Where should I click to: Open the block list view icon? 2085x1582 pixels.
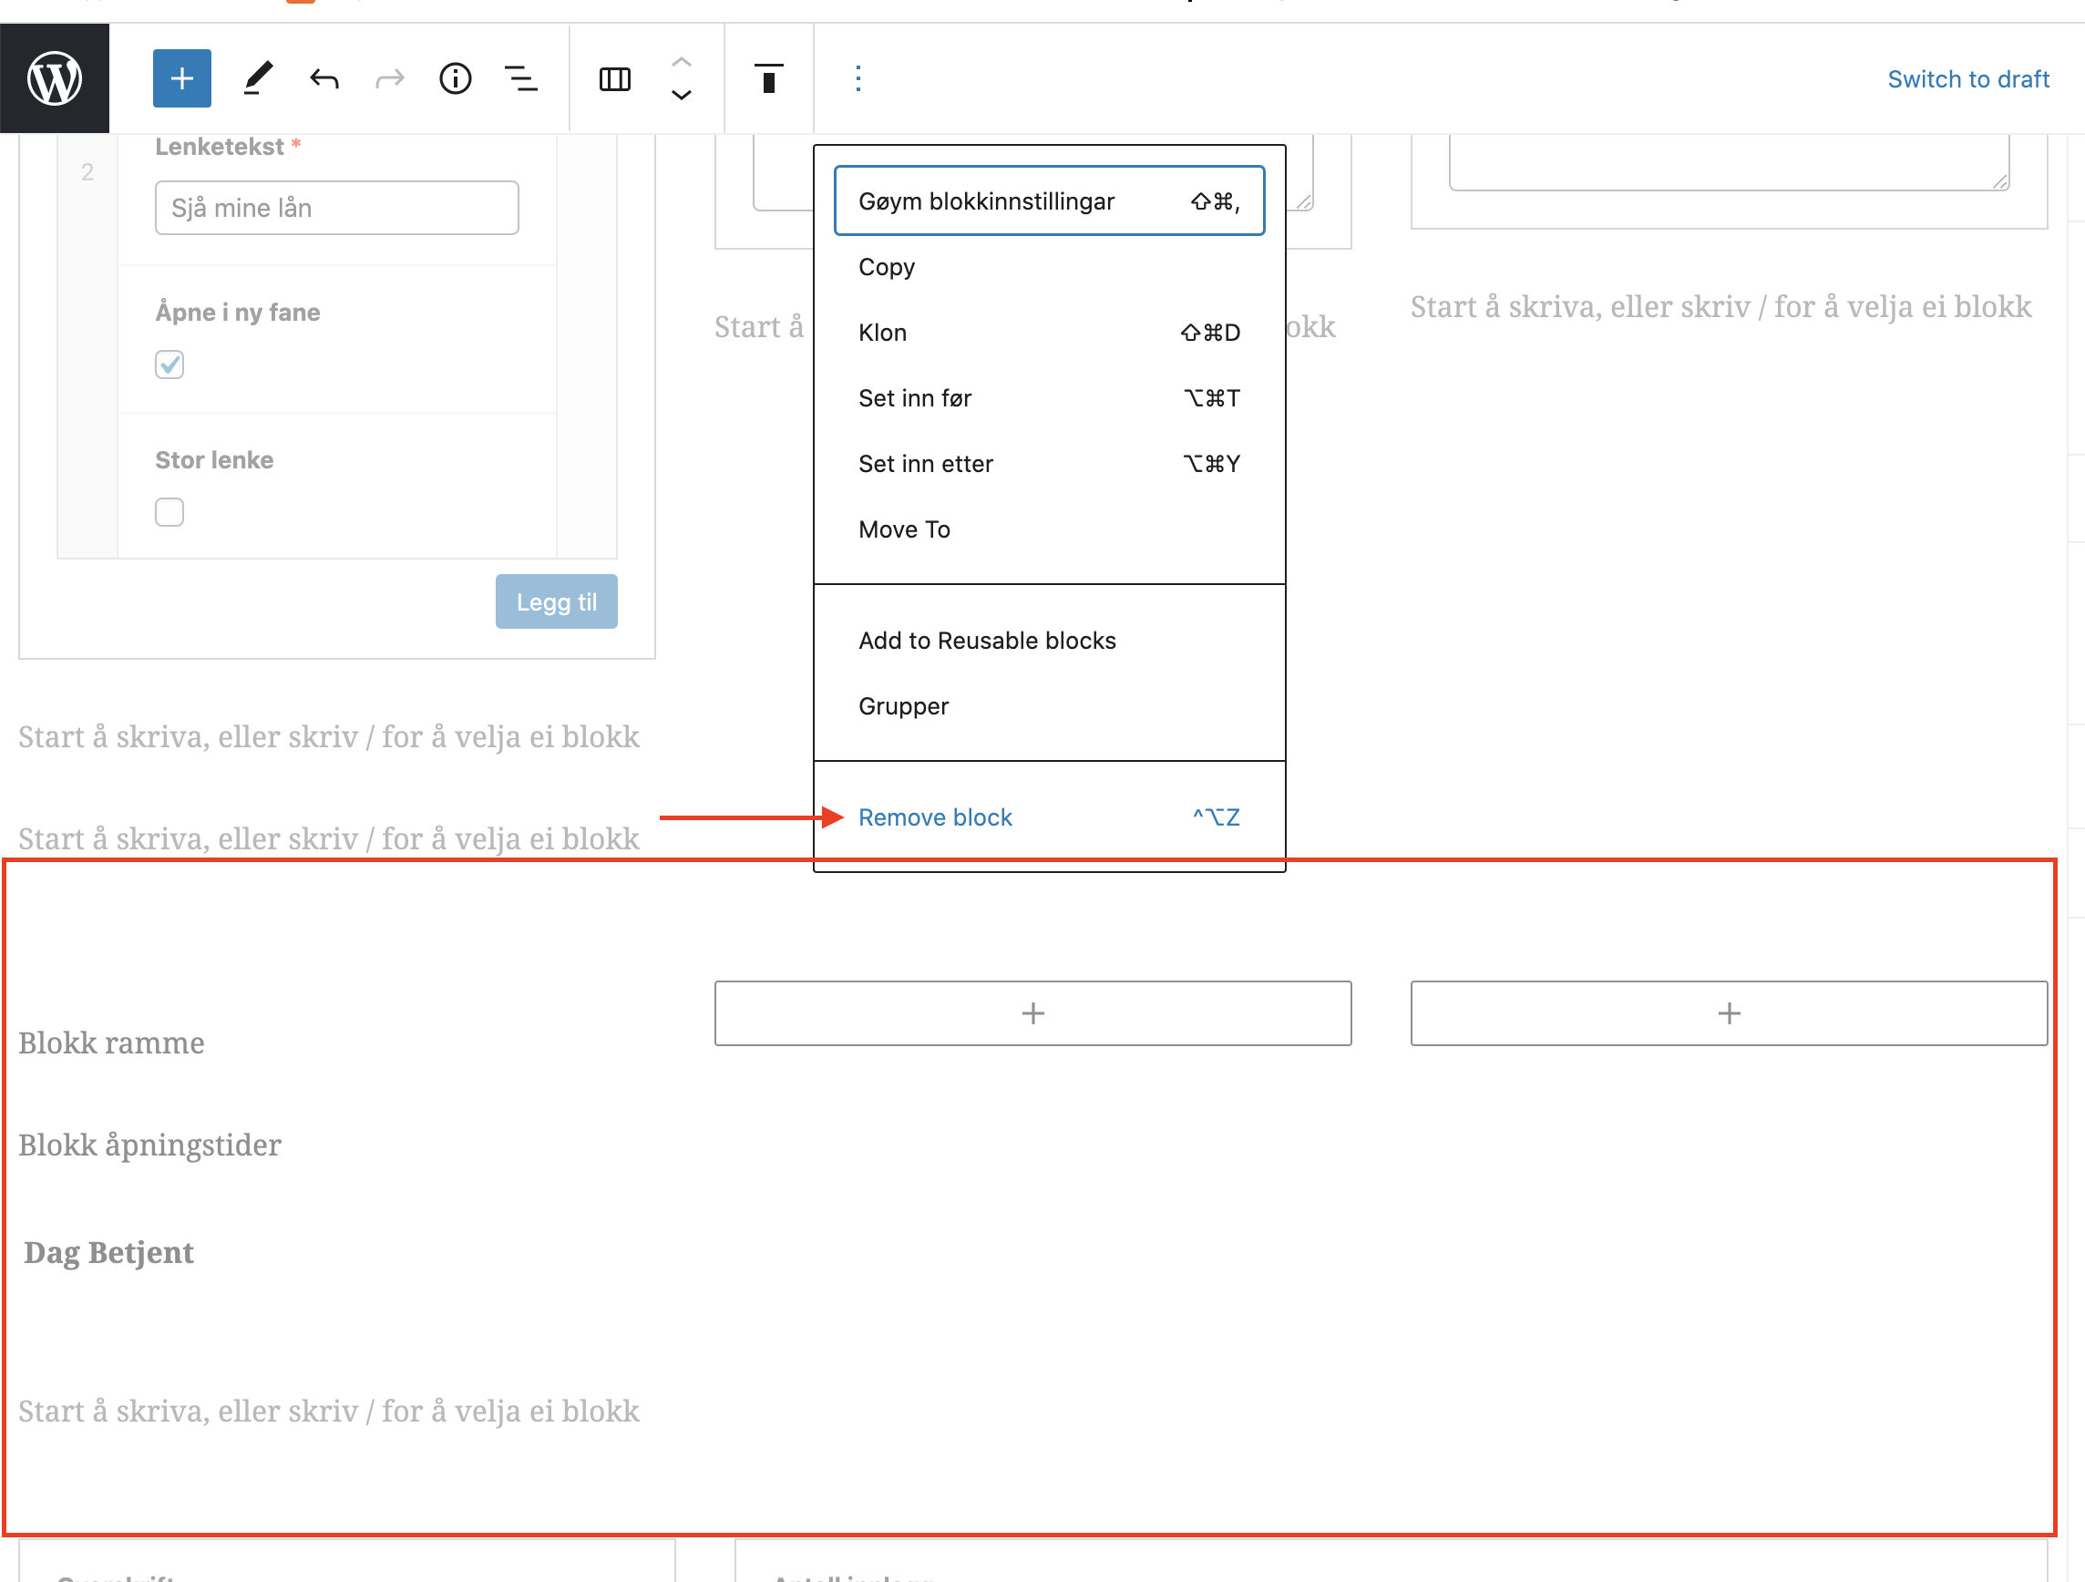coord(520,78)
